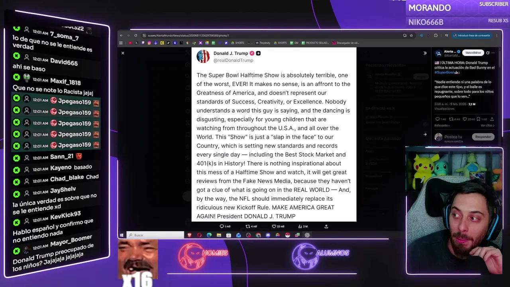Expand the Relevante sort dropdown

[443, 126]
